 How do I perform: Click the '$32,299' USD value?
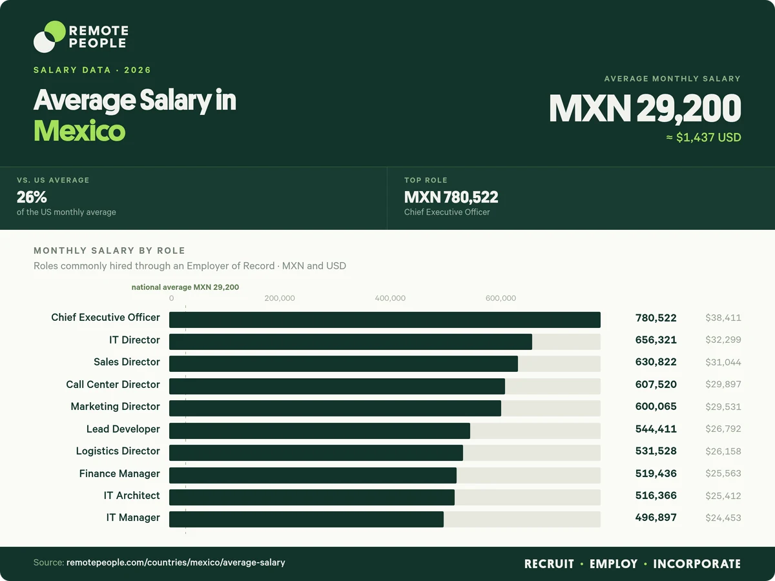[723, 340]
